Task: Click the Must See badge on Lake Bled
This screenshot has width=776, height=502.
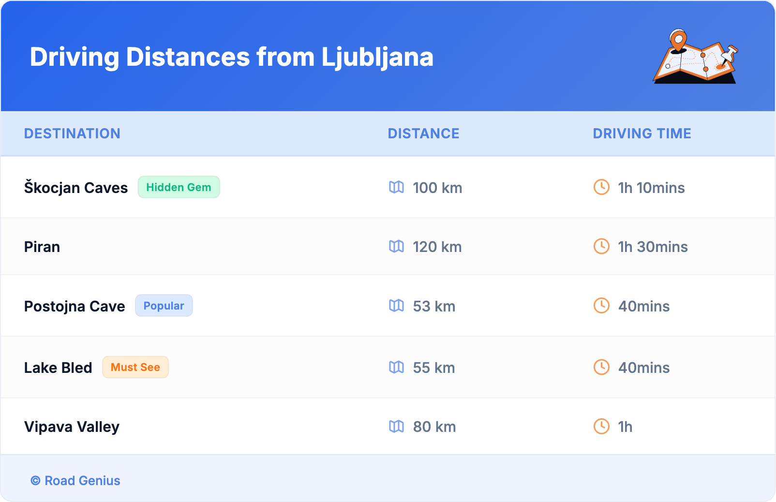Action: tap(135, 368)
